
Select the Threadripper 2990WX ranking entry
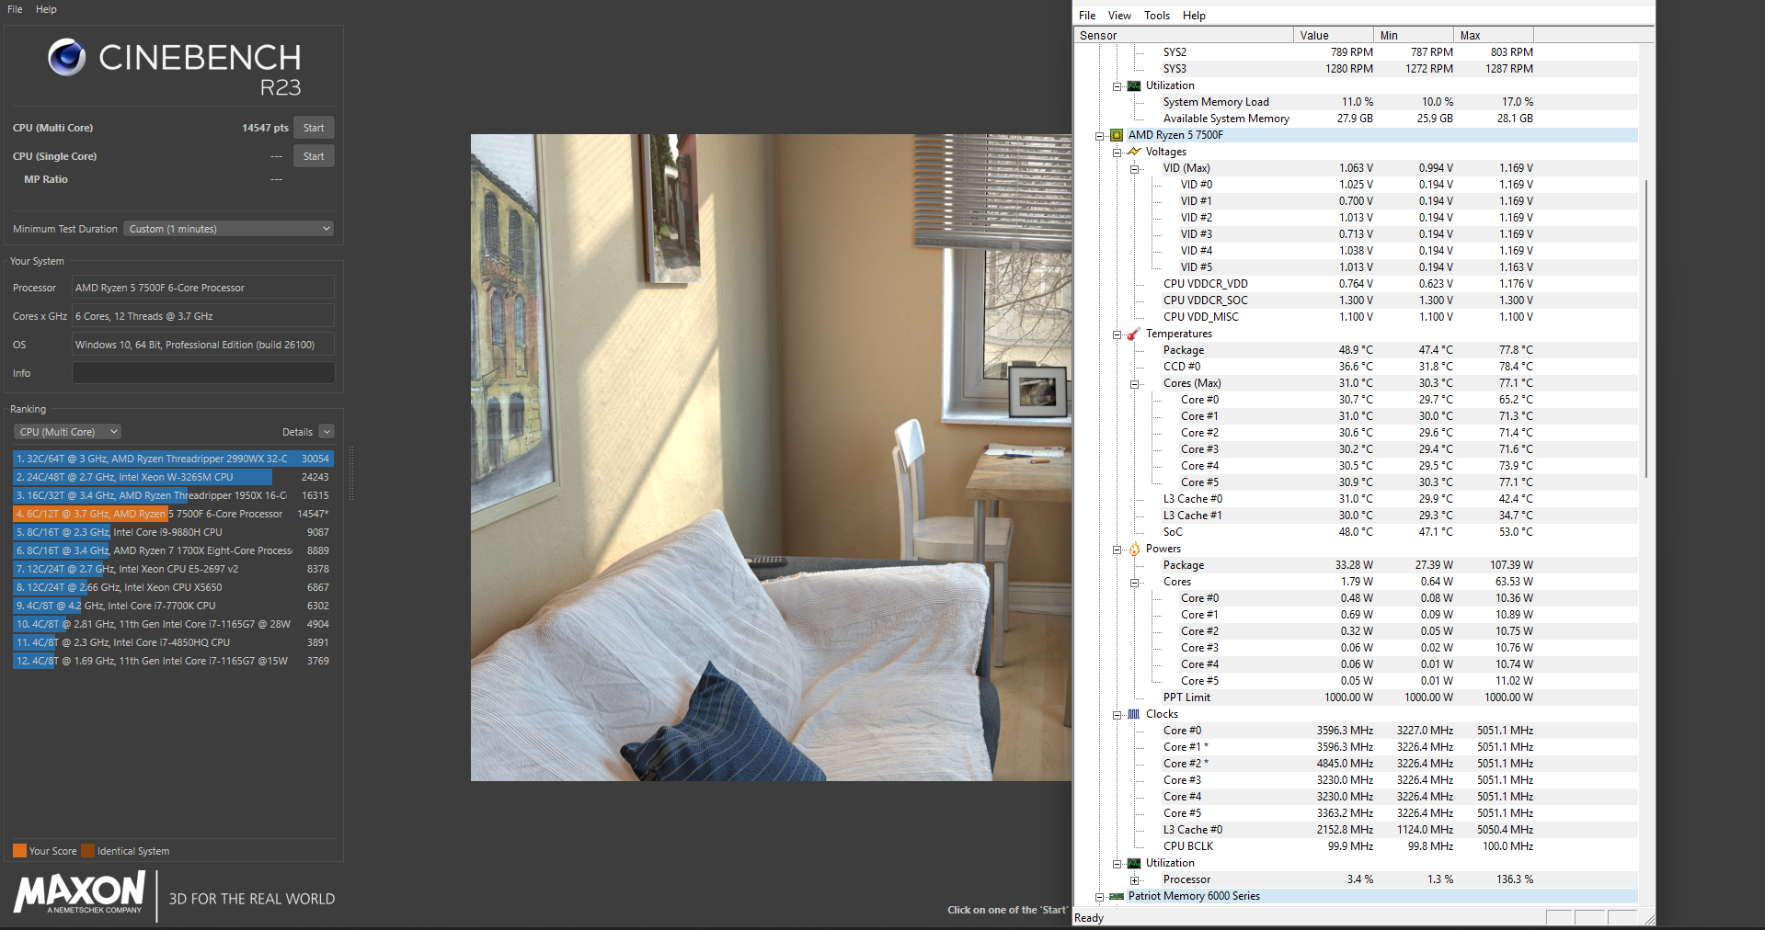pyautogui.click(x=173, y=459)
